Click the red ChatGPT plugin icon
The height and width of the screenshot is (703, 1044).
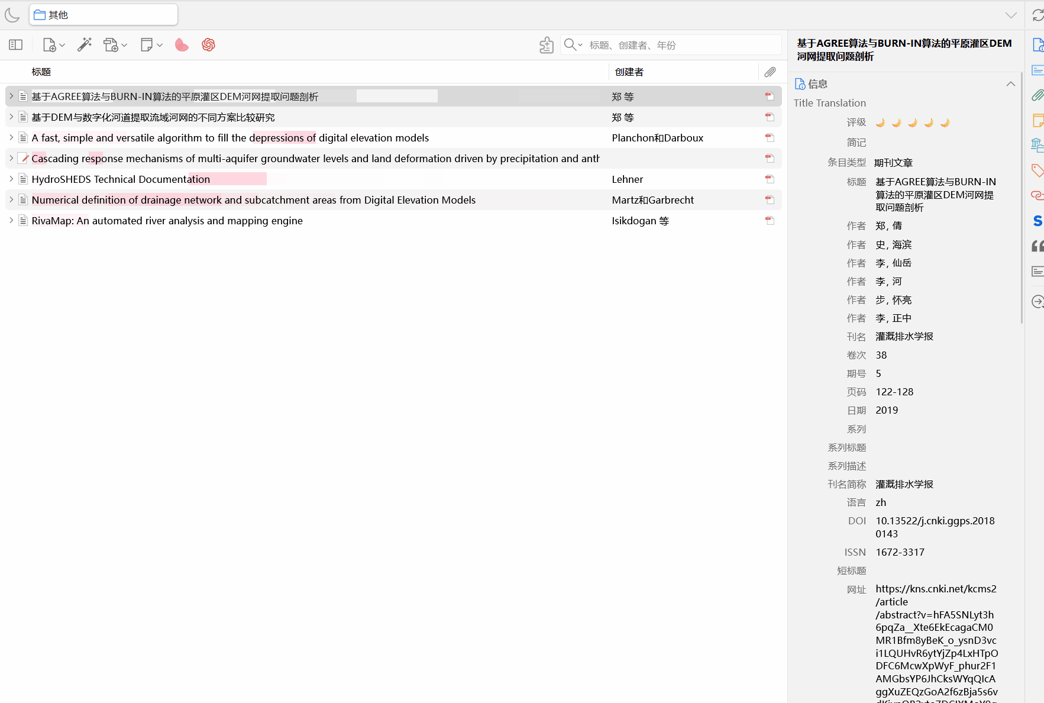(x=208, y=45)
